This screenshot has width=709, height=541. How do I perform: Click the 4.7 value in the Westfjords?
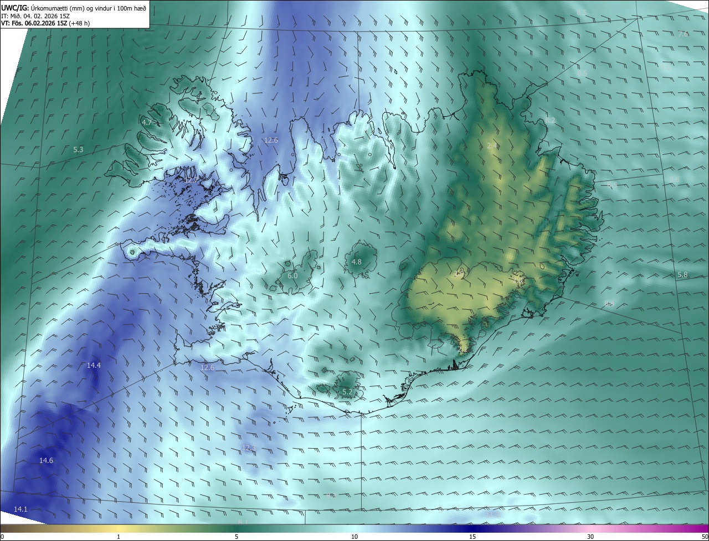tap(147, 122)
